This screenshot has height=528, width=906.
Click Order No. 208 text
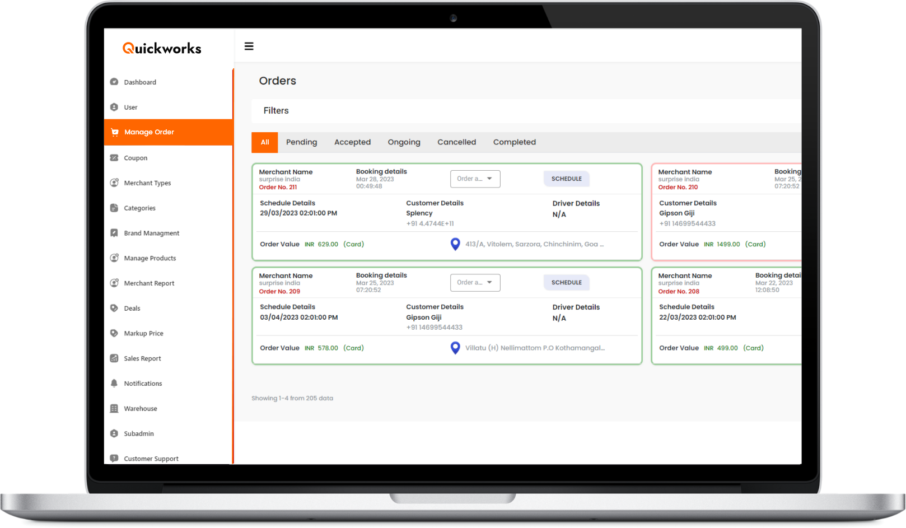(x=679, y=291)
